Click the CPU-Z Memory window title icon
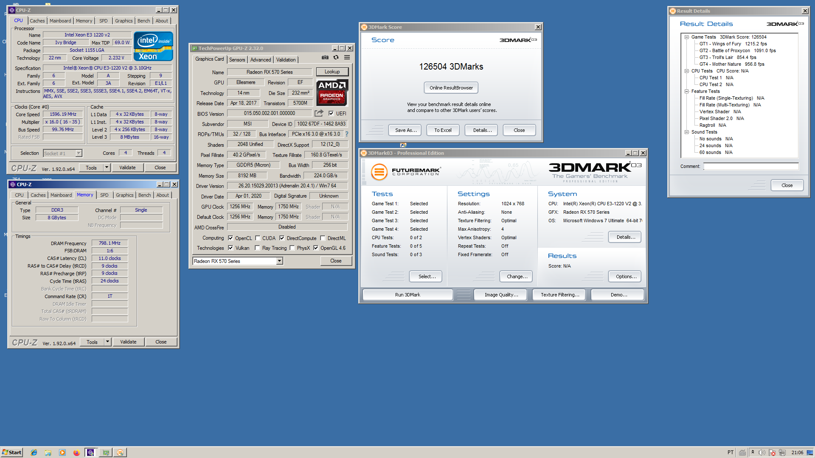 click(13, 184)
